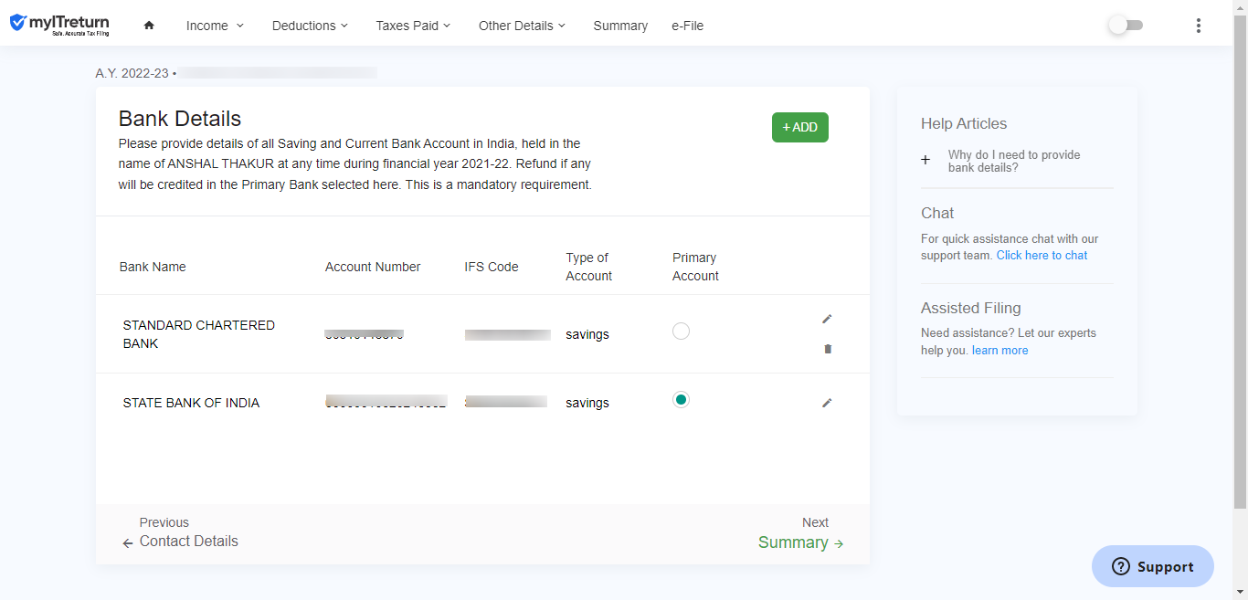The image size is (1248, 600).
Task: Click the IFS Code column header
Action: point(492,267)
